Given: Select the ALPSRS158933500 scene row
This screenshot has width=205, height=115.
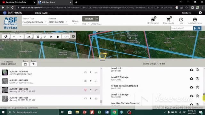Looking at the screenshot, I should pos(50,99).
